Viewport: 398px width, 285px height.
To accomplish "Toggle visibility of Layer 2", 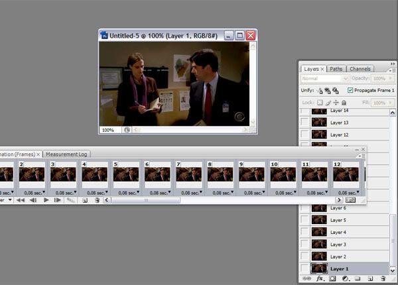I will click(304, 256).
